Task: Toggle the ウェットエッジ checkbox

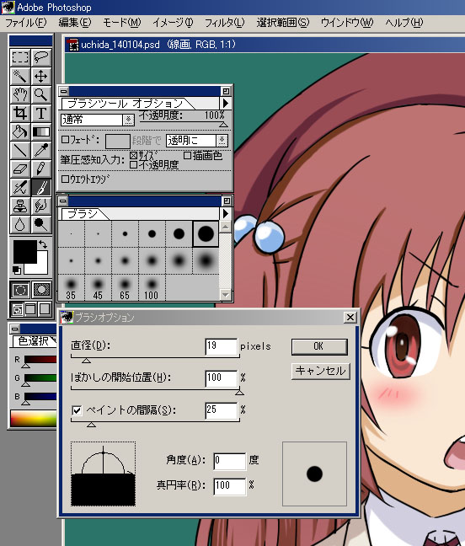Action: 65,179
